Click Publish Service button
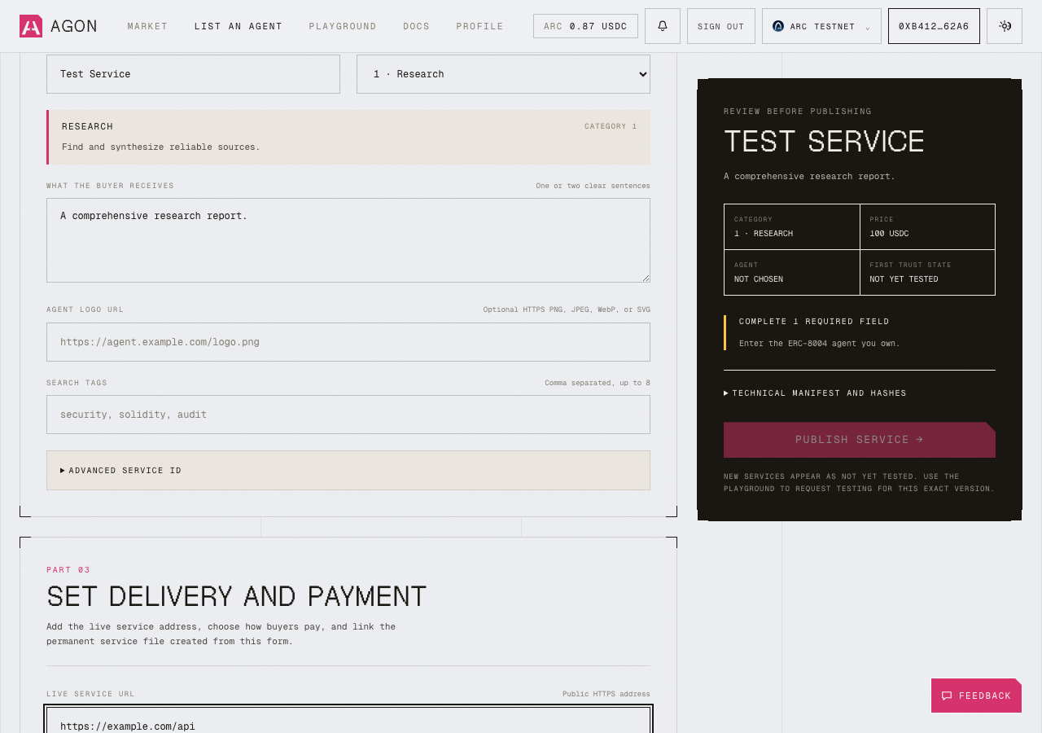 [x=860, y=440]
